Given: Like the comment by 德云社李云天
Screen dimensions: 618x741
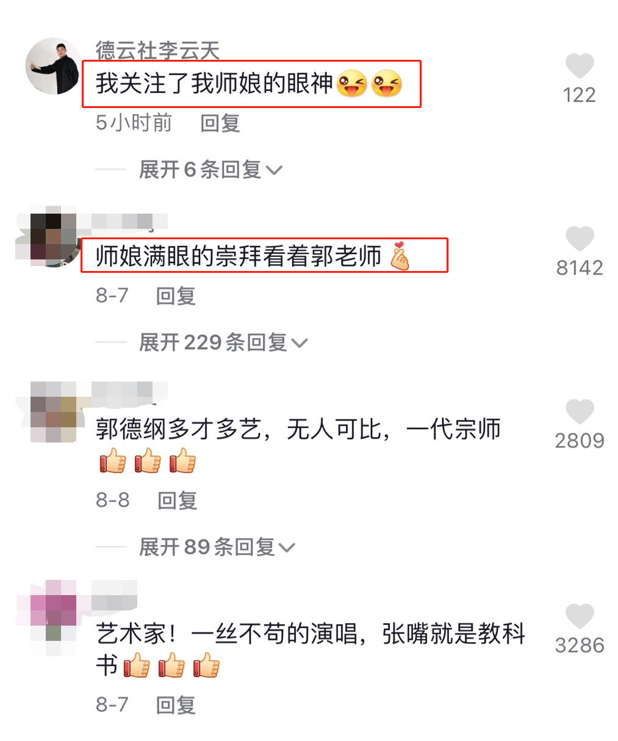Looking at the screenshot, I should [579, 66].
